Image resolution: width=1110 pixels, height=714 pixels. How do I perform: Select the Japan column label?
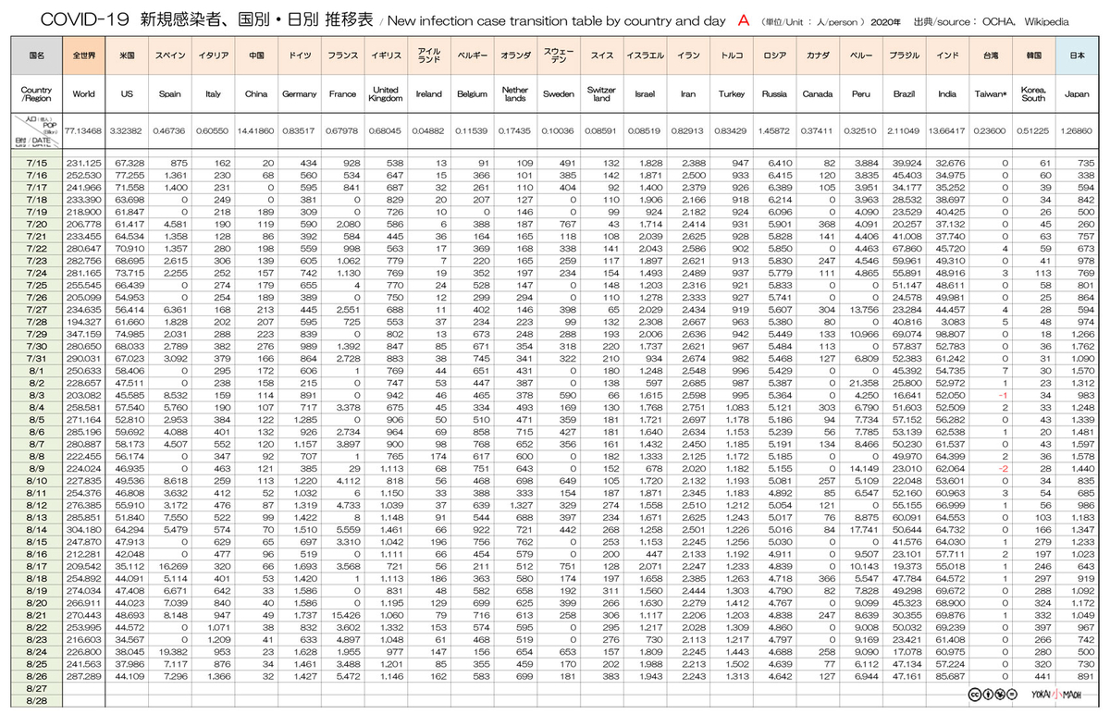click(1077, 93)
